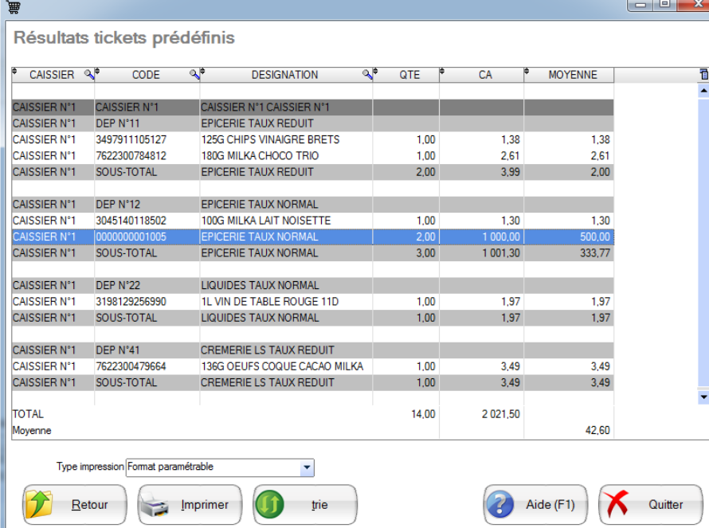Click the search magnifier in DESIGNATION column header
Screen dimensions: 709x528
[x=367, y=75]
